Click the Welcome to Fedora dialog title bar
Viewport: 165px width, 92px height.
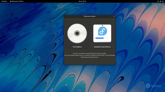click(90, 16)
